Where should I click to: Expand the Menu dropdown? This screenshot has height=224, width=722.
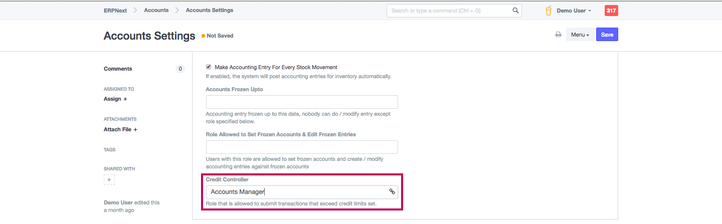(x=580, y=35)
